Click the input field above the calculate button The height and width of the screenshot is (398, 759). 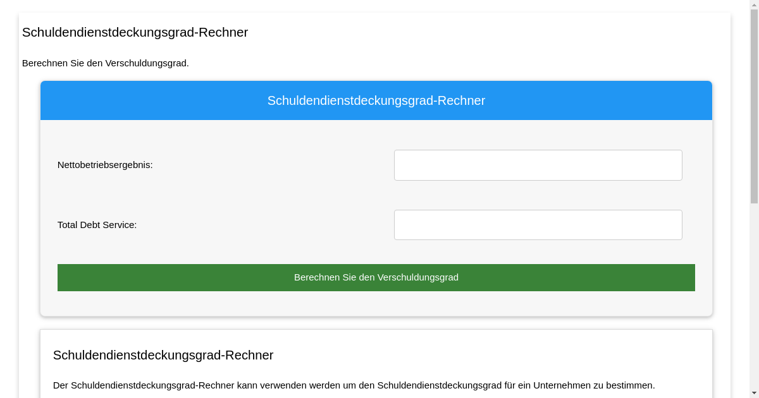point(538,224)
